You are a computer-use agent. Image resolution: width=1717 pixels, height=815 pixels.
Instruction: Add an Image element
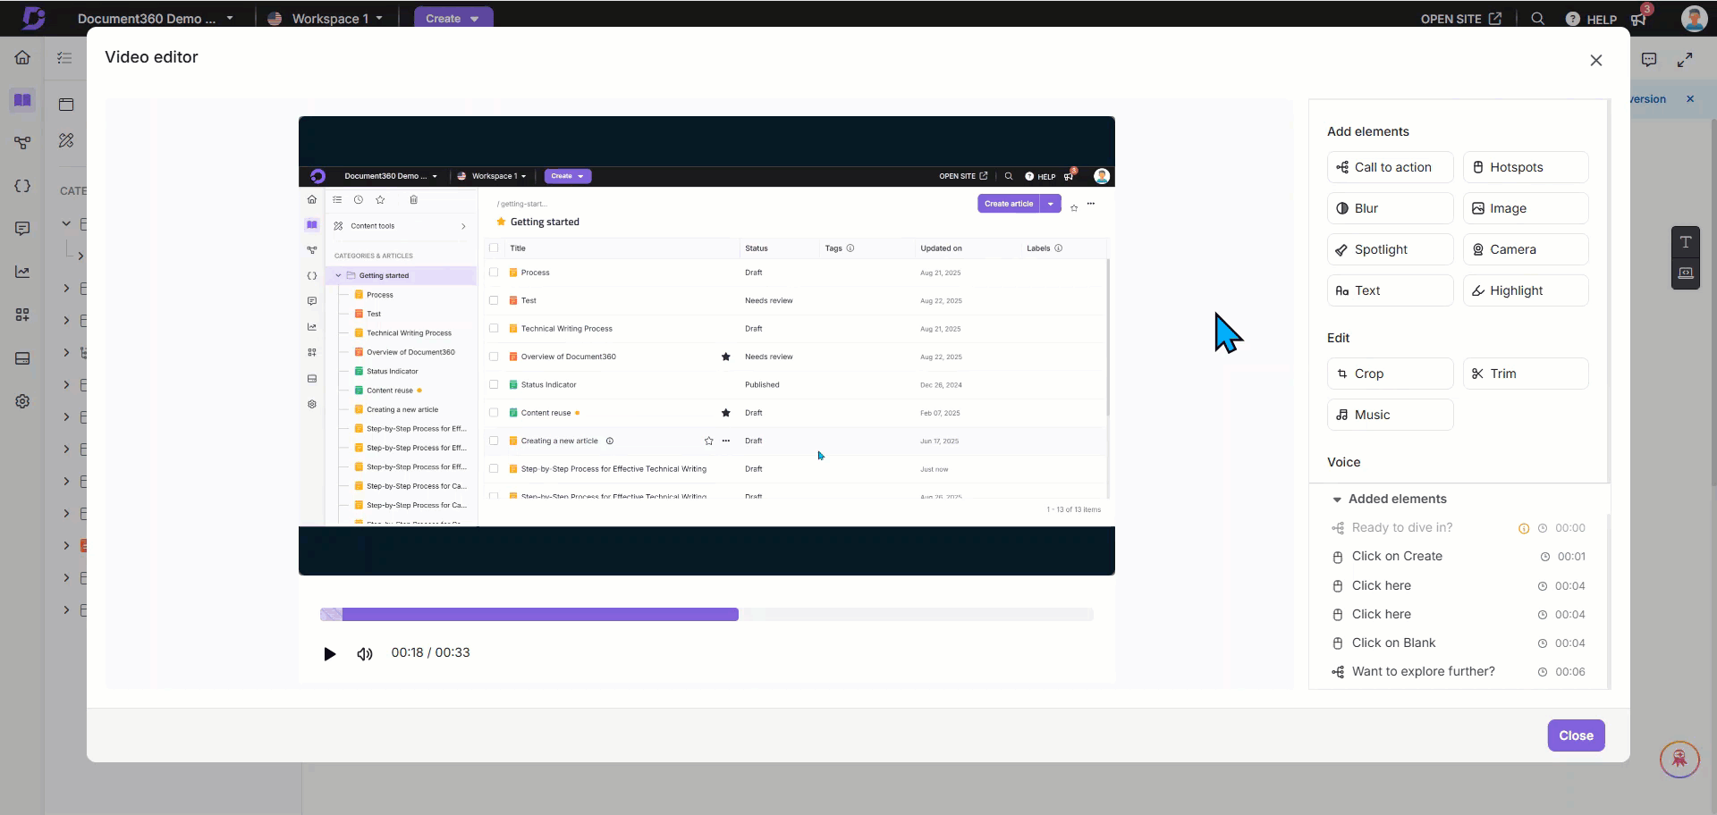point(1526,208)
